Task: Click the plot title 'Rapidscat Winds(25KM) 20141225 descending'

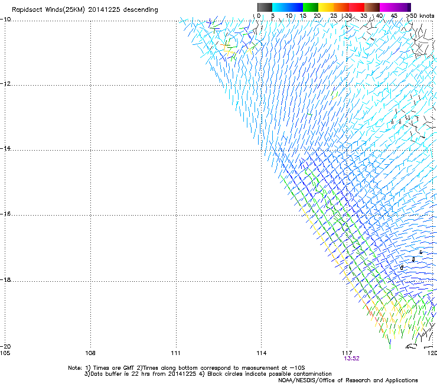Action: pyautogui.click(x=84, y=10)
